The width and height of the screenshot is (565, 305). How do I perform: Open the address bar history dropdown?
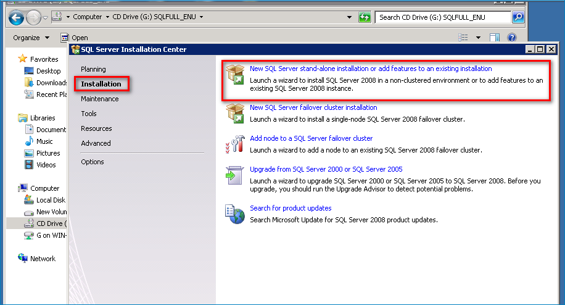pyautogui.click(x=349, y=17)
